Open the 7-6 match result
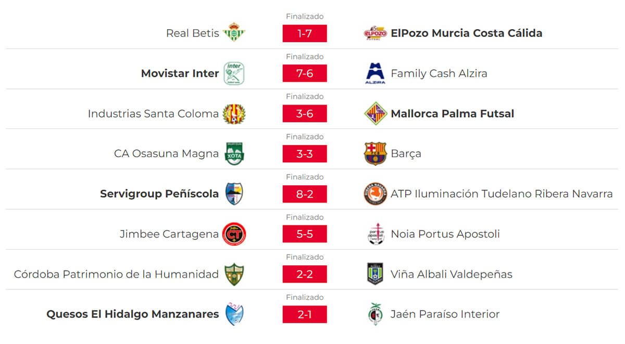This screenshot has width=625, height=344. pos(305,73)
